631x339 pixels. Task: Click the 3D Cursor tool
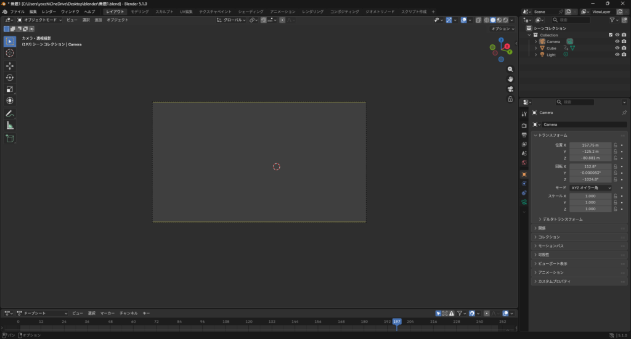[10, 53]
